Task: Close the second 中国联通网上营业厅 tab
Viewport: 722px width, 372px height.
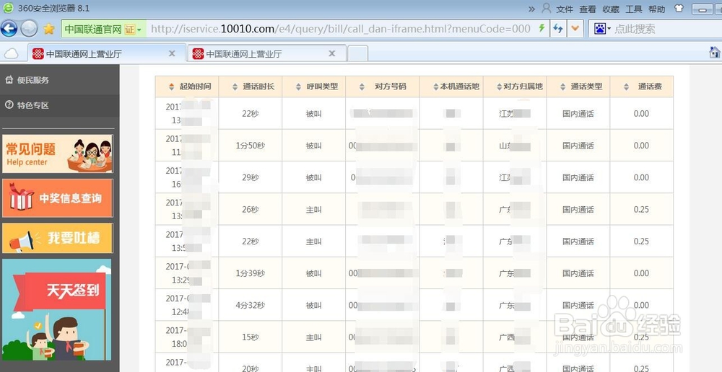Action: pyautogui.click(x=331, y=53)
